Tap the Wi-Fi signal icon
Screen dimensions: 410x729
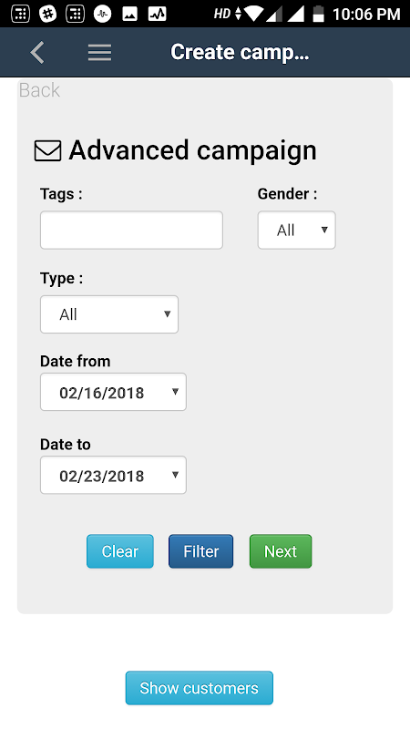(x=255, y=14)
